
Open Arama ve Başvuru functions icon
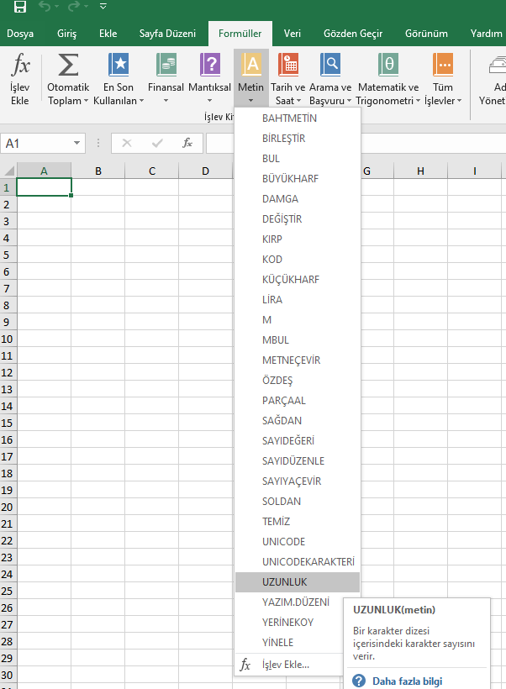pyautogui.click(x=330, y=66)
